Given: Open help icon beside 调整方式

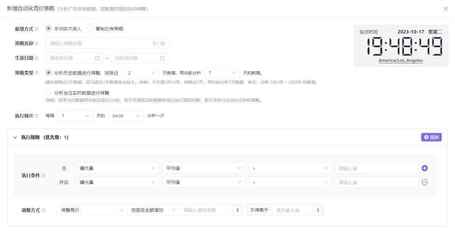Looking at the screenshot, I should click(43, 210).
